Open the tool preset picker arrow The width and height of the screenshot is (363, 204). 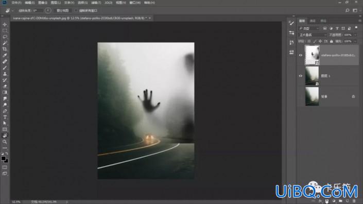pyautogui.click(x=13, y=11)
